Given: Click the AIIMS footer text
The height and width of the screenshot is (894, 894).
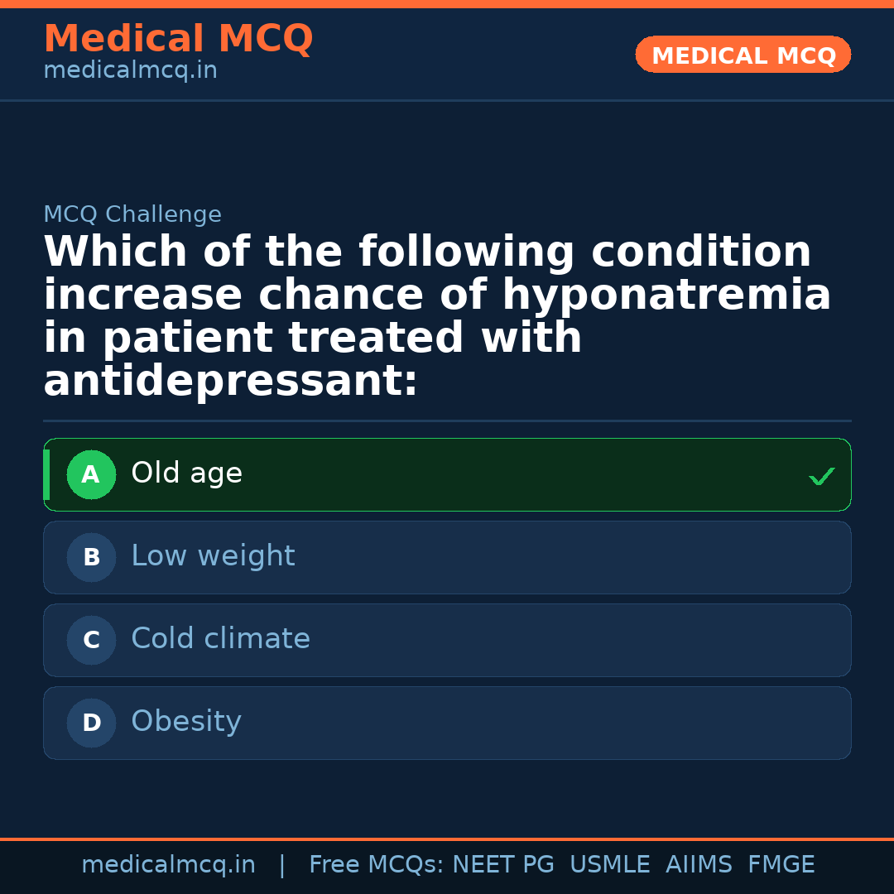Looking at the screenshot, I should point(699,865).
